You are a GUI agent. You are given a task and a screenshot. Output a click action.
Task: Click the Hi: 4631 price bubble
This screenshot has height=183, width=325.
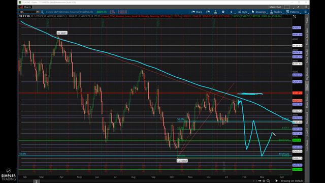62,33
